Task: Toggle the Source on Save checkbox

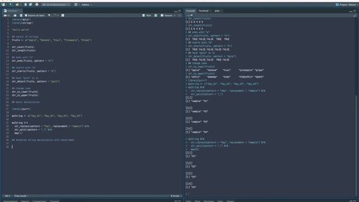Action: [26, 15]
